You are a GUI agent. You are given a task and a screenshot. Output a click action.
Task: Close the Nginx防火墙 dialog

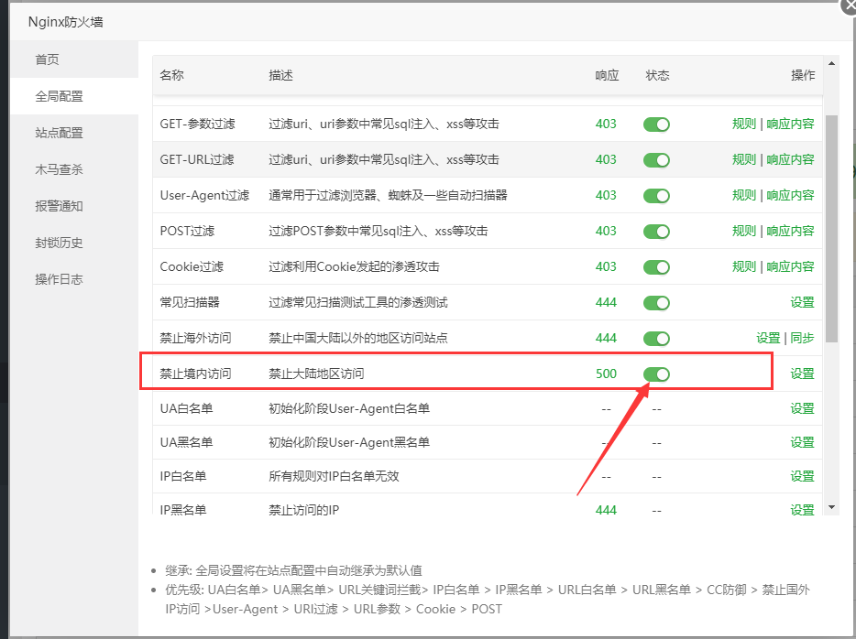click(x=848, y=5)
